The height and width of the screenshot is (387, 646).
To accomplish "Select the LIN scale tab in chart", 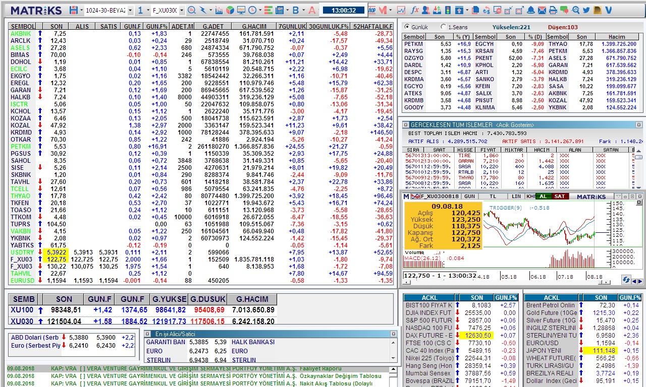I will tap(516, 196).
